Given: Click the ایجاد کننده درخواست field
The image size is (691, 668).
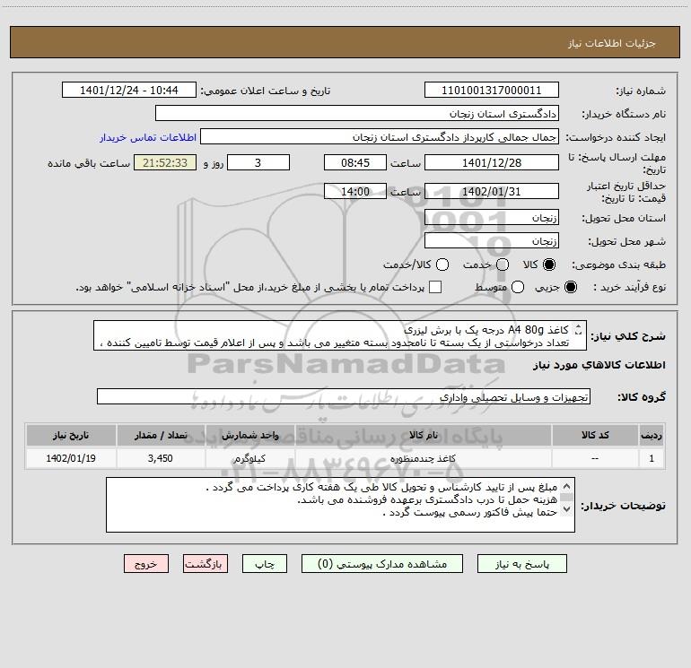Looking at the screenshot, I should pos(380,136).
